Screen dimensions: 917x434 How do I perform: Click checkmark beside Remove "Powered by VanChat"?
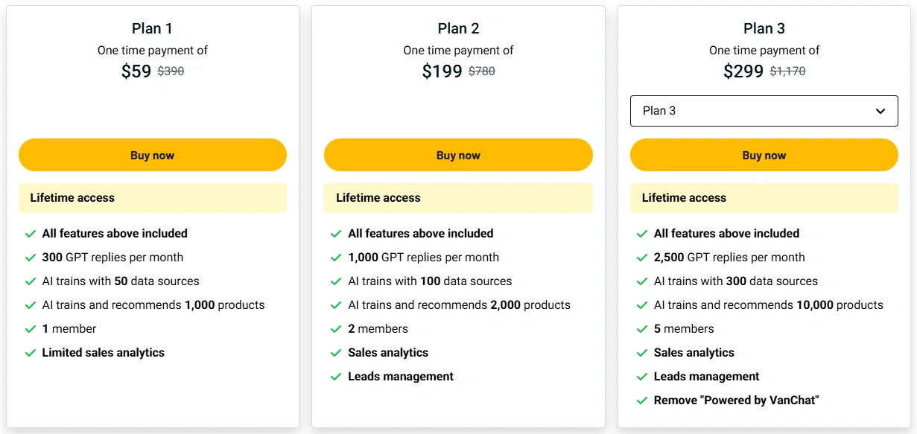(642, 401)
